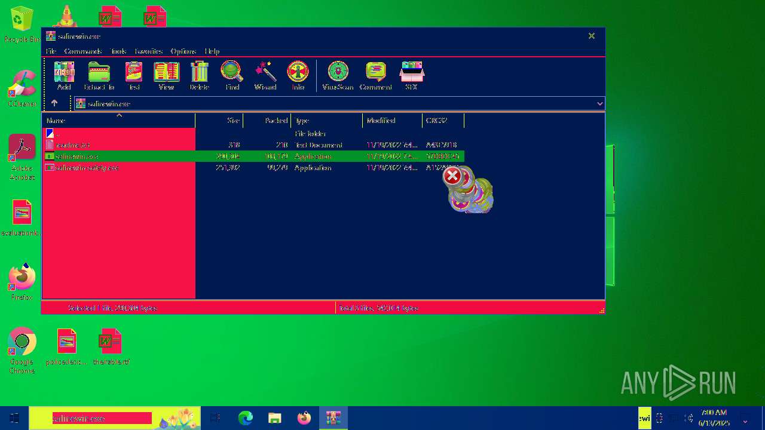The height and width of the screenshot is (430, 765).
Task: Sort files by the Packed column
Action: pos(267,121)
